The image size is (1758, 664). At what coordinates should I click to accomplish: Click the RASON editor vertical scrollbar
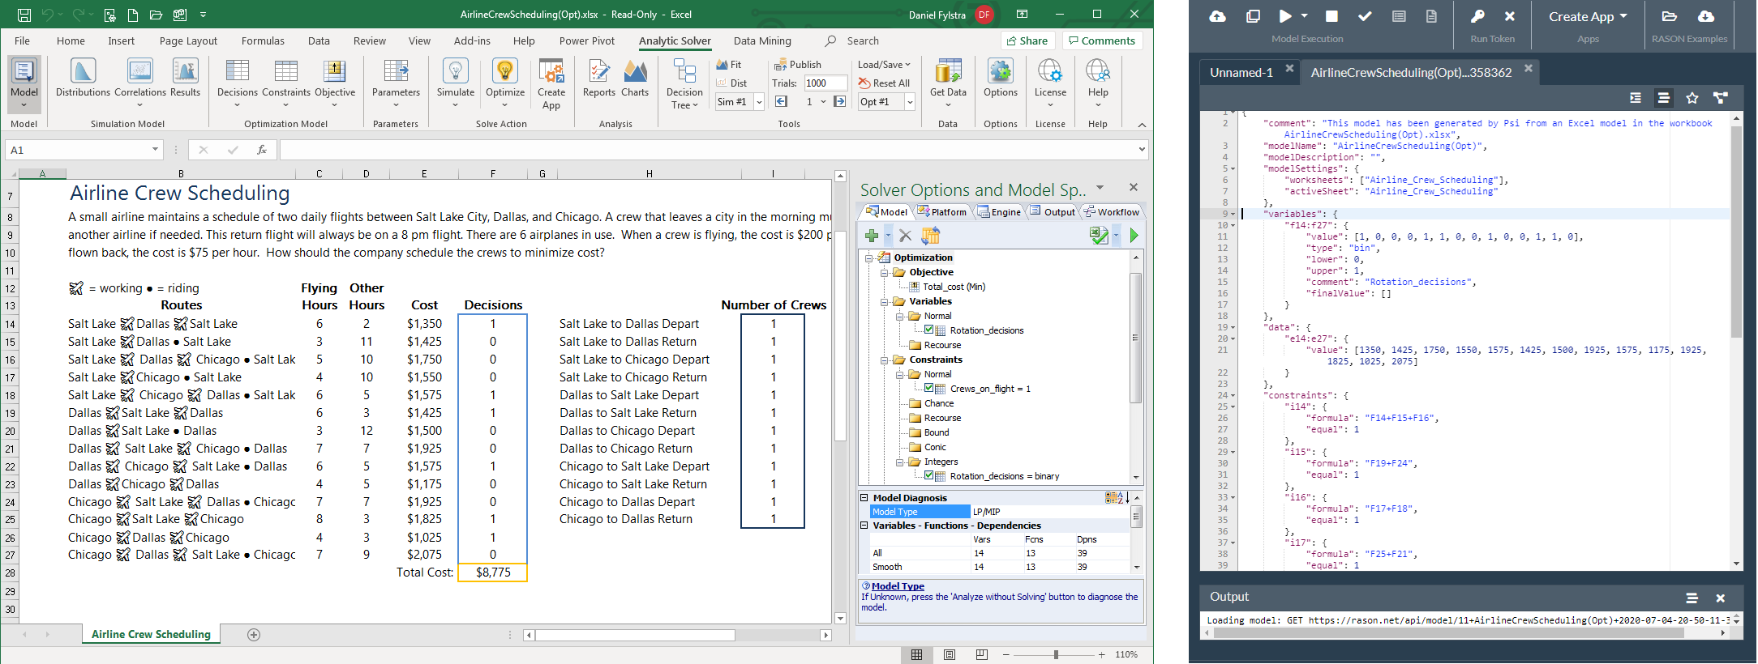pyautogui.click(x=1736, y=231)
